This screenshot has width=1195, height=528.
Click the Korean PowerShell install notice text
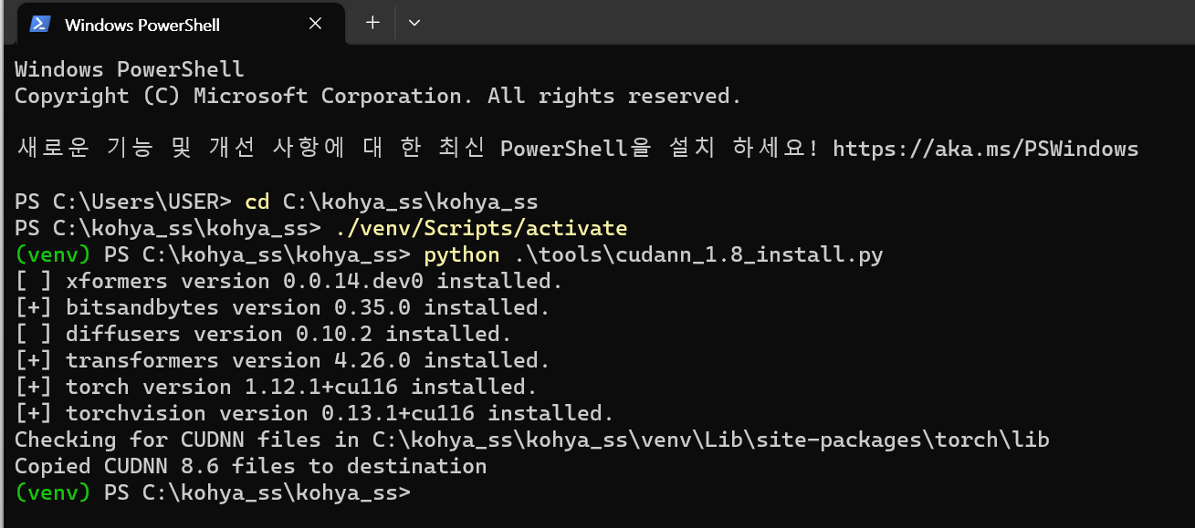417,149
